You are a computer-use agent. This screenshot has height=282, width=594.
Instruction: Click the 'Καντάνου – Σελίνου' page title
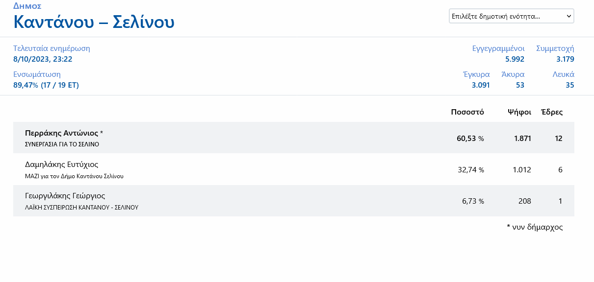pos(94,22)
